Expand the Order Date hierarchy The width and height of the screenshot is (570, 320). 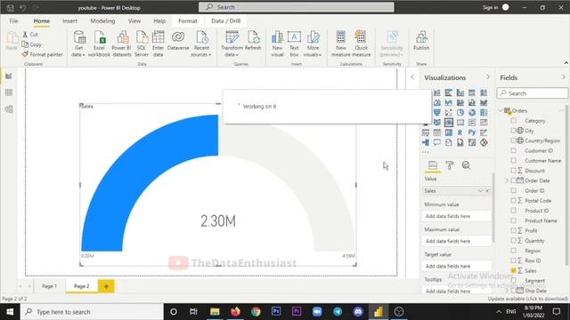pyautogui.click(x=507, y=180)
